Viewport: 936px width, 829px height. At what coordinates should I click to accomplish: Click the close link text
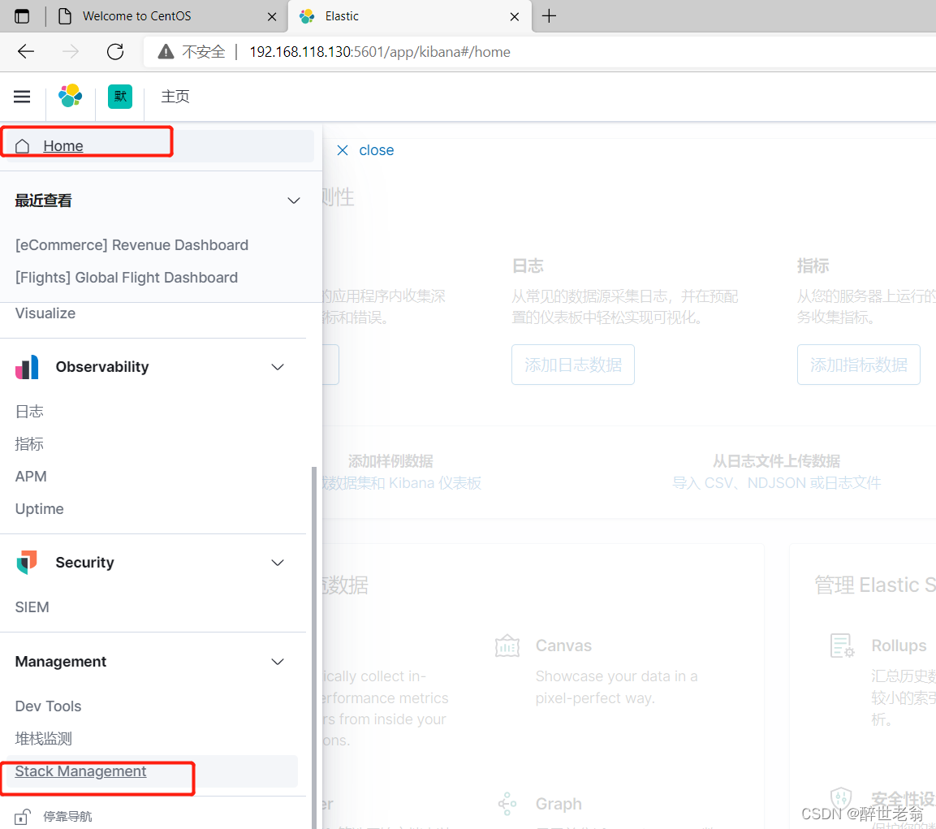point(376,150)
